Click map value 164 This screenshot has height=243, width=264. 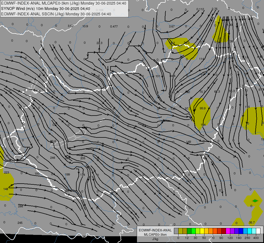(x=203, y=125)
